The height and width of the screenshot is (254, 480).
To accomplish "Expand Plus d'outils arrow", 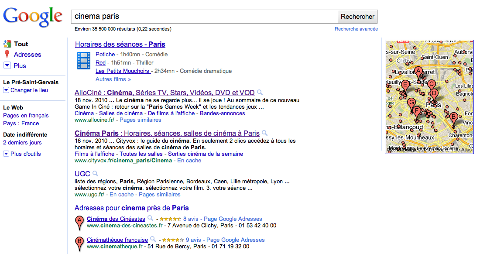I will point(6,154).
